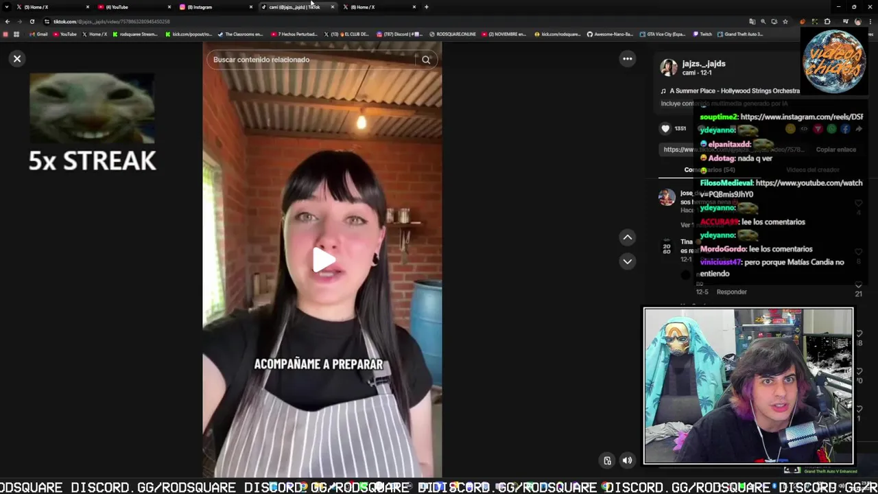This screenshot has height=494, width=878.
Task: Open the apps grid bookmark icon
Action: (16, 34)
